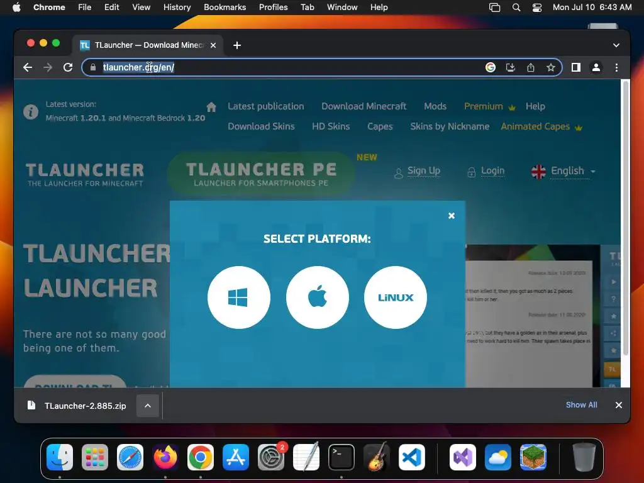
Task: Open the App Store from the dock
Action: [236, 457]
